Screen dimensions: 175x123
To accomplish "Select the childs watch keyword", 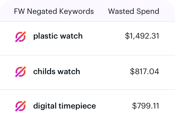I will pos(57,71).
